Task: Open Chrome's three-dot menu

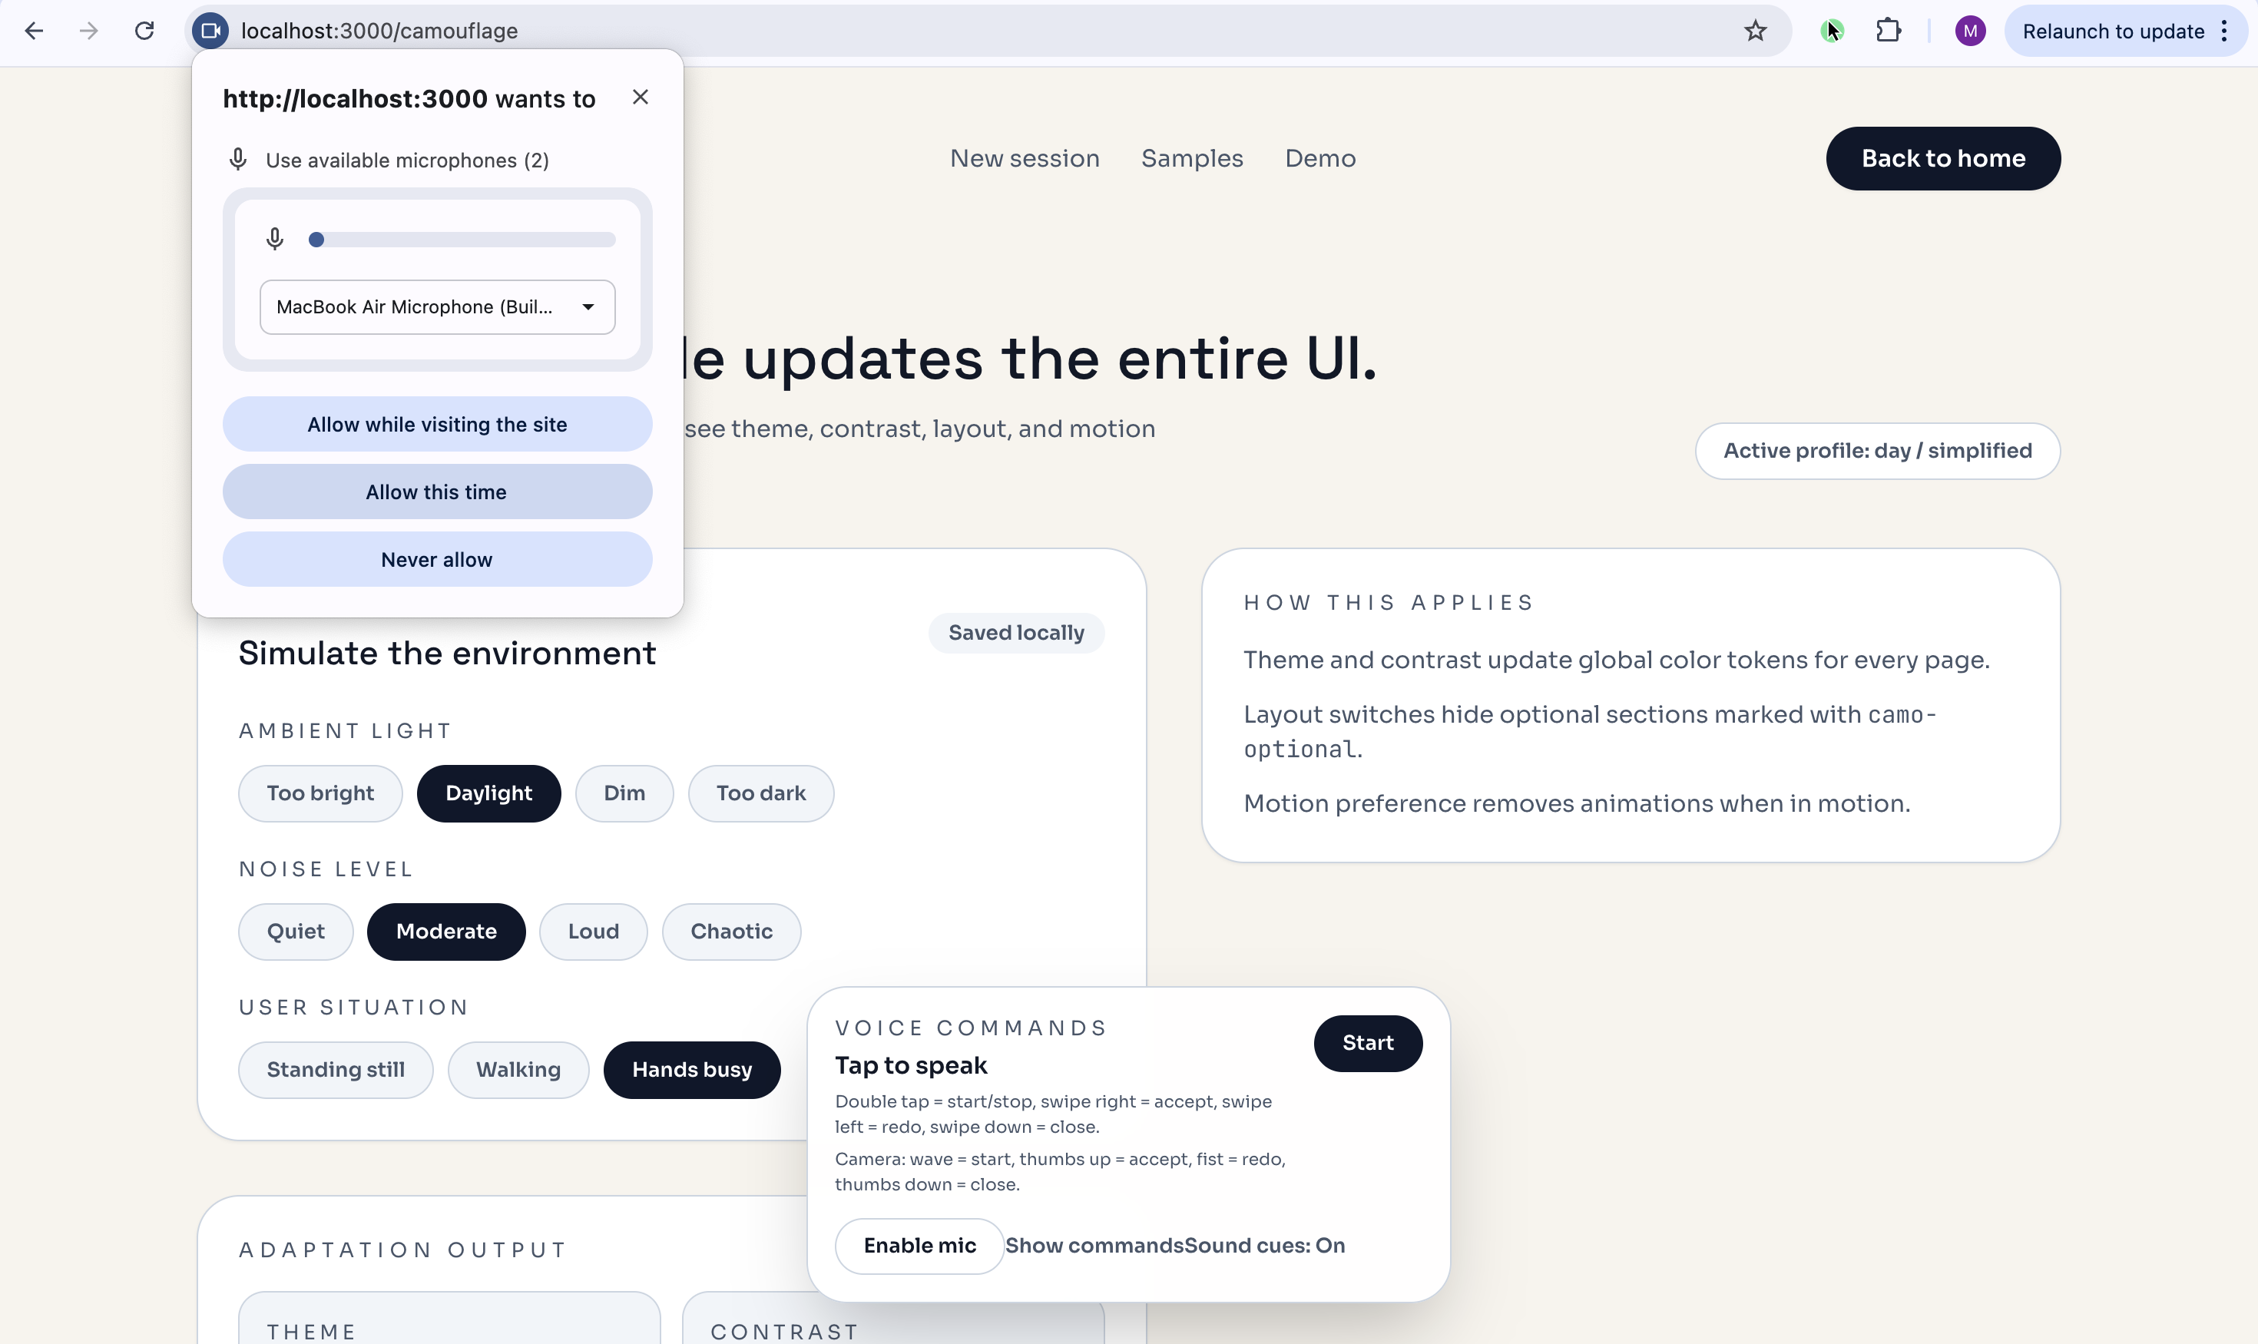Action: [x=2224, y=31]
